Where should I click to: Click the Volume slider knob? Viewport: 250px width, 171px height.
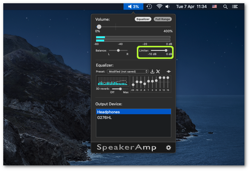(x=99, y=27)
